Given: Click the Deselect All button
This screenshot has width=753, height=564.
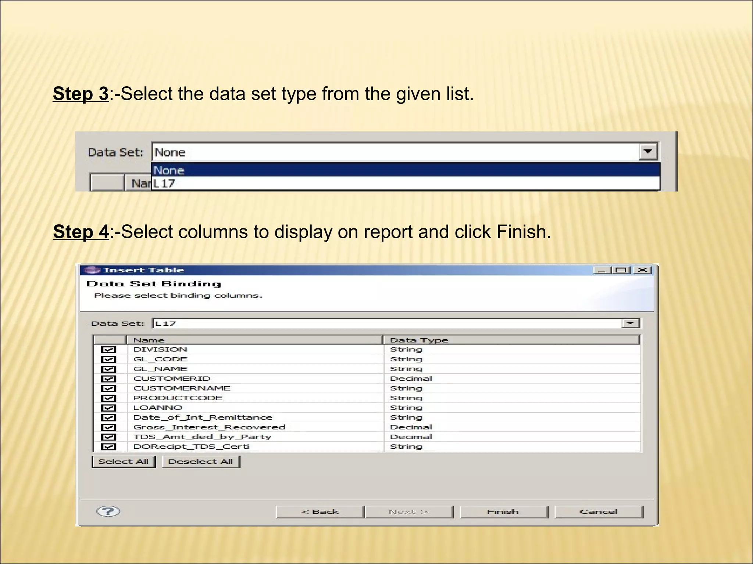Looking at the screenshot, I should pyautogui.click(x=201, y=462).
